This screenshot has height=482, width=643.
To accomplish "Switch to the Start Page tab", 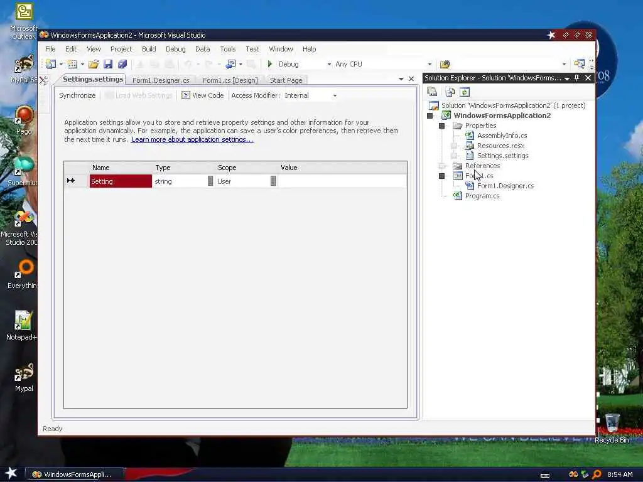I will point(286,80).
